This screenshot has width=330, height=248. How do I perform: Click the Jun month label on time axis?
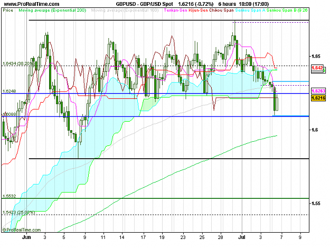(26, 237)
